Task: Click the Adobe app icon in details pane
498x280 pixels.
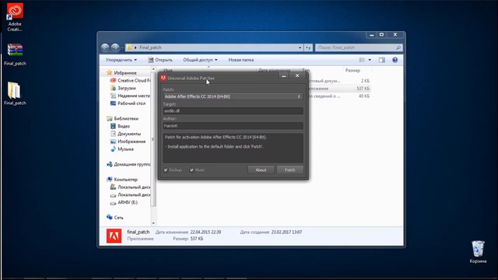Action: pyautogui.click(x=114, y=236)
